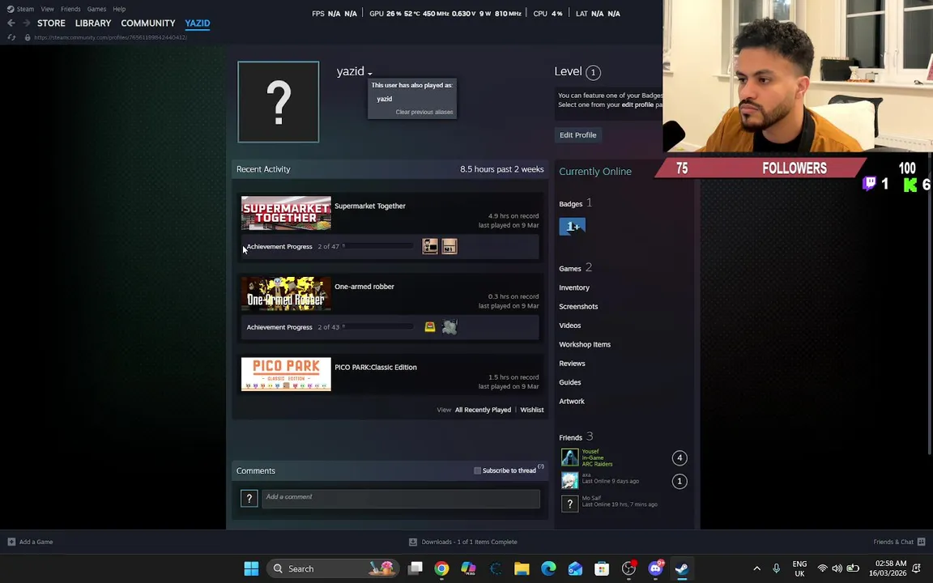This screenshot has width=933, height=583.
Task: Click the Windows taskbar Search box
Action: click(x=332, y=568)
